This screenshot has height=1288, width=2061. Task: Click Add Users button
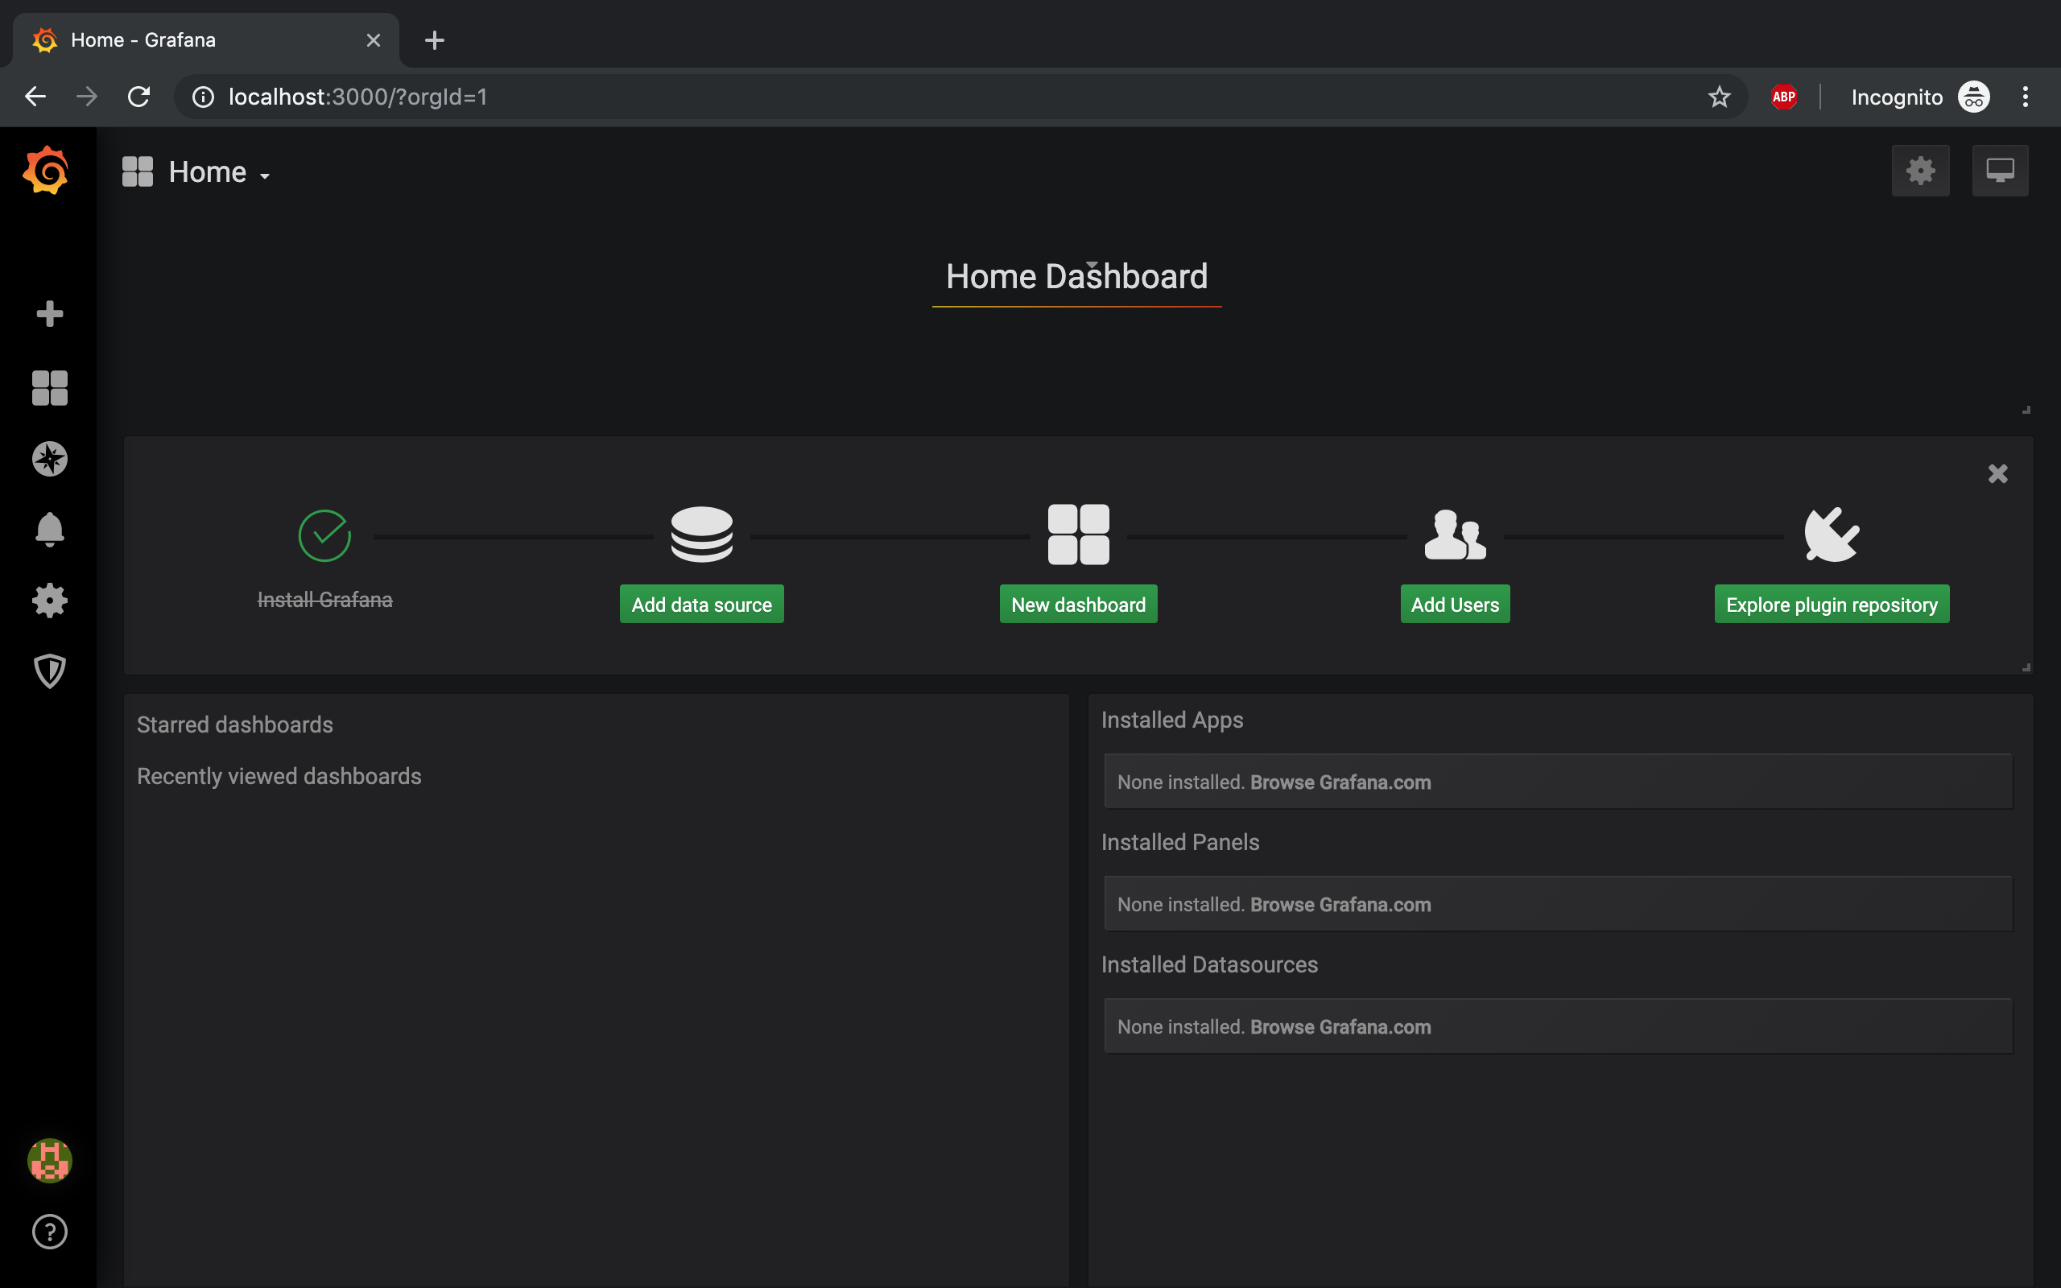1455,604
